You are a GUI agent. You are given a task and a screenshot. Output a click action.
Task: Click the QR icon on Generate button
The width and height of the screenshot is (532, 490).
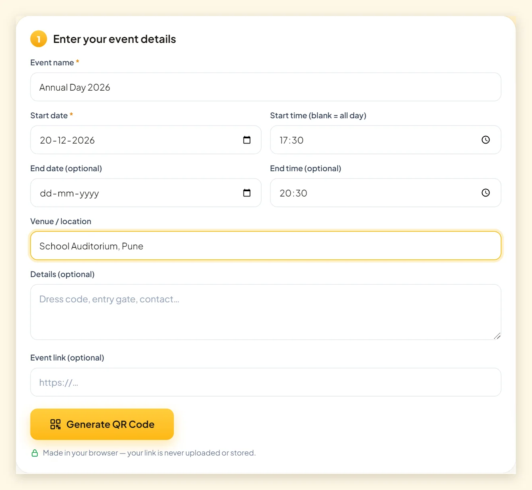[x=55, y=424]
